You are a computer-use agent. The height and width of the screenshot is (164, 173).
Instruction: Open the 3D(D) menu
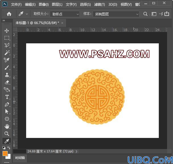point(113,5)
